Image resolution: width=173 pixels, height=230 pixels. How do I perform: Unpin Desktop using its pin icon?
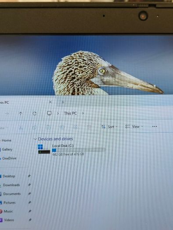29,176
